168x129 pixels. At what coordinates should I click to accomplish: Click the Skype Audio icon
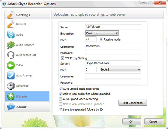coord(11,34)
